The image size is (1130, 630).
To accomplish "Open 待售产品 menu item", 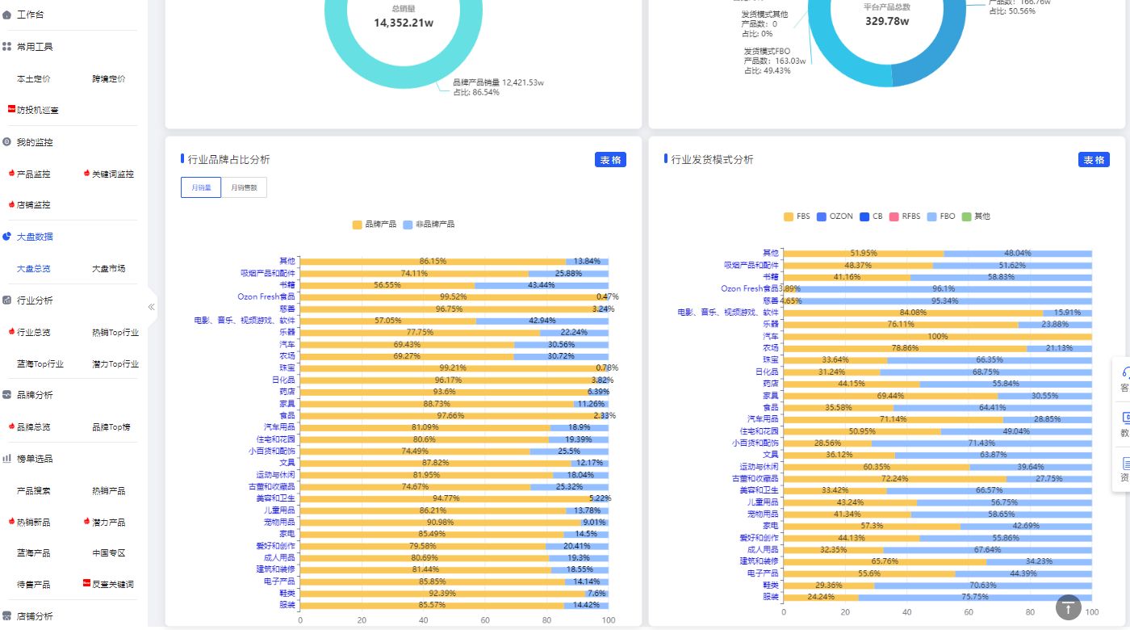I will pos(33,585).
